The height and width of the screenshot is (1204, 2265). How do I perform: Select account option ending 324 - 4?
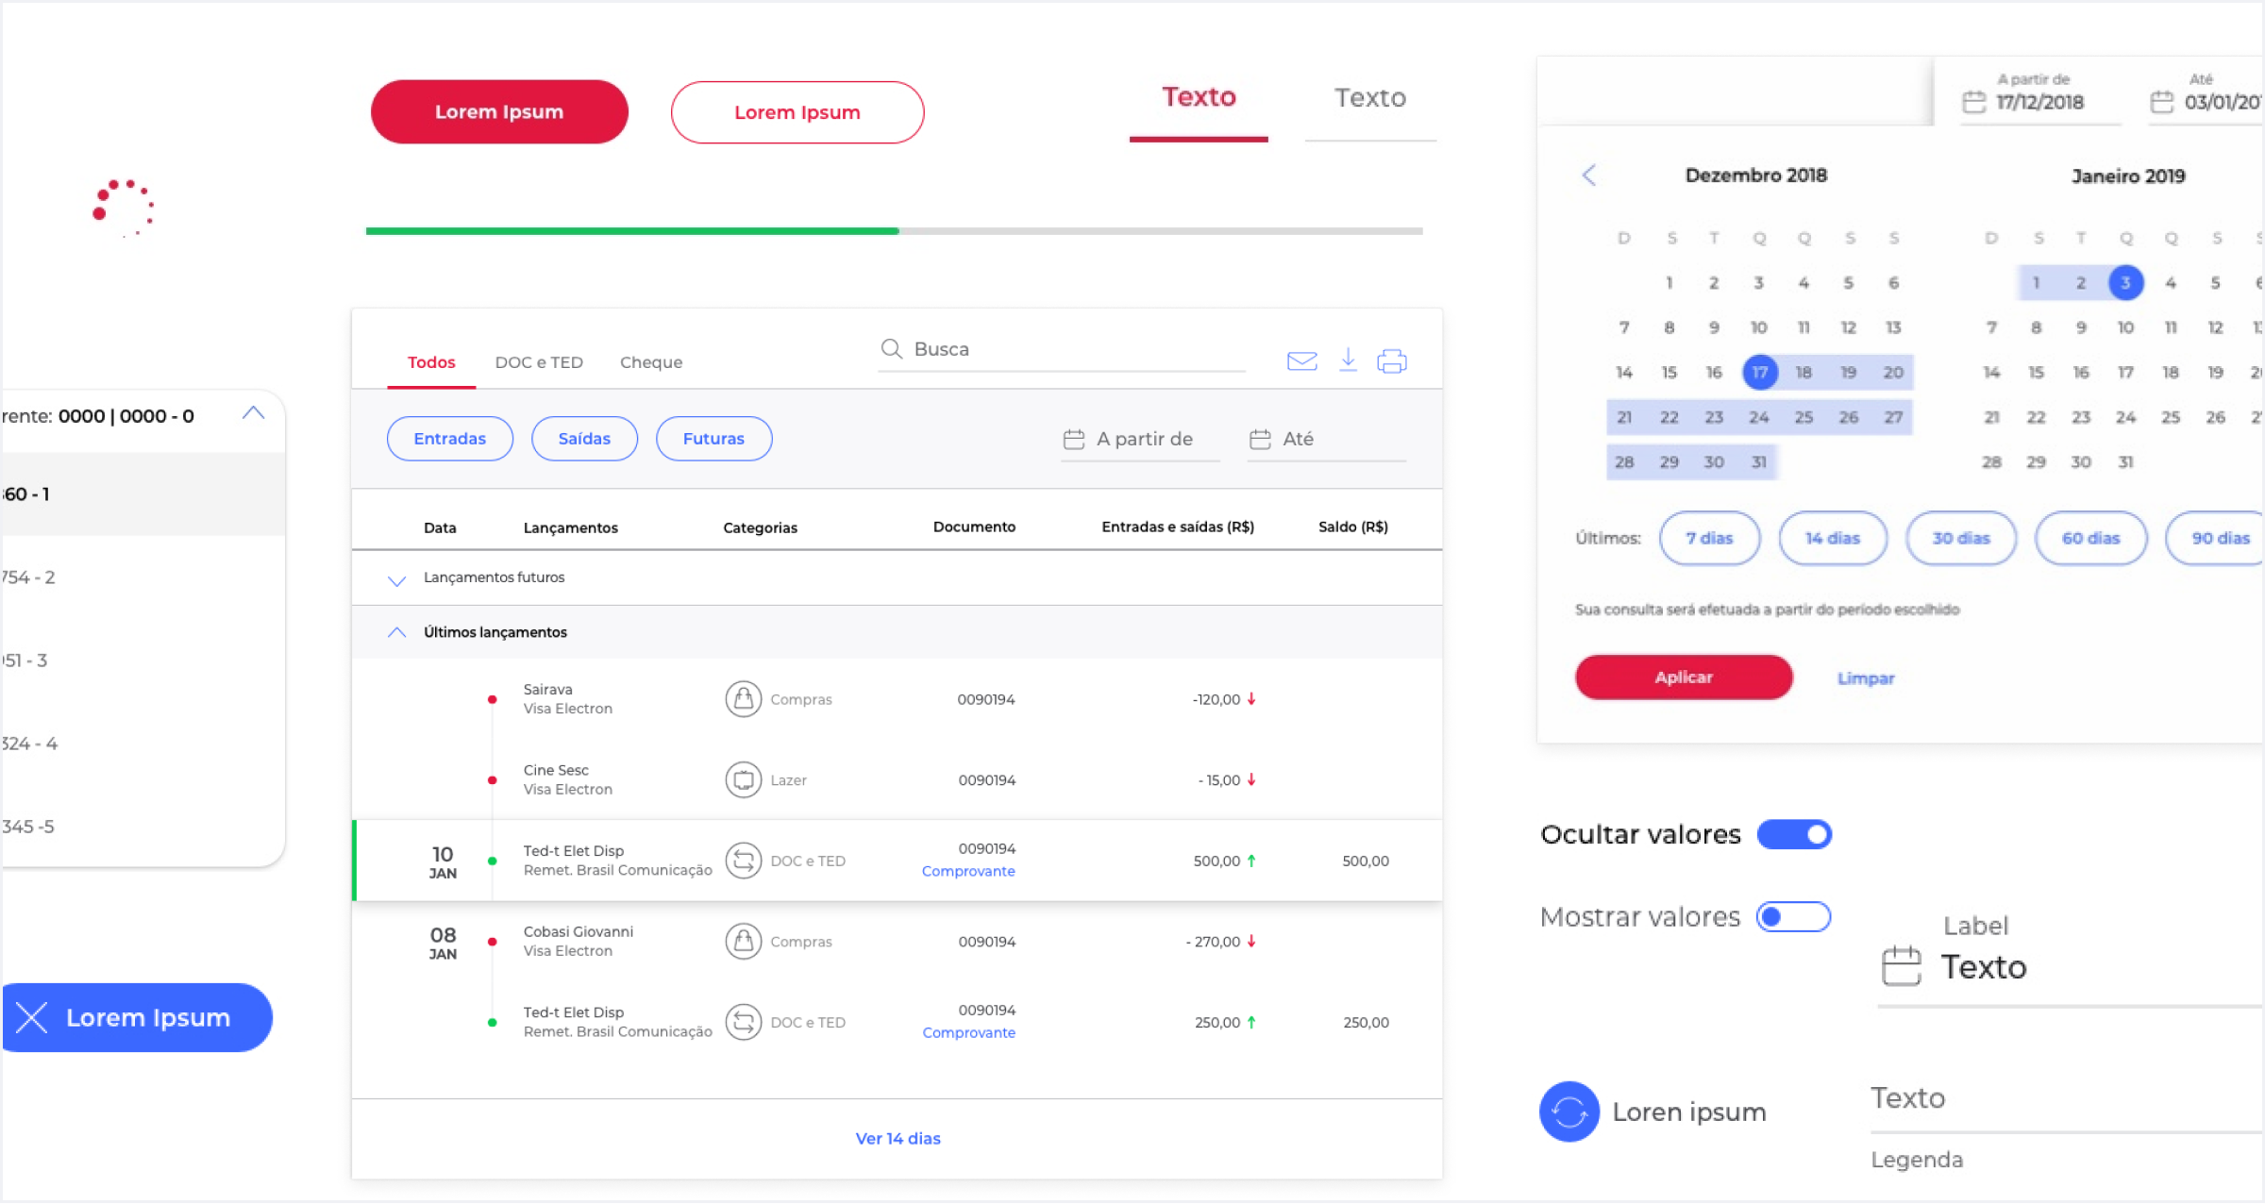pyautogui.click(x=143, y=744)
